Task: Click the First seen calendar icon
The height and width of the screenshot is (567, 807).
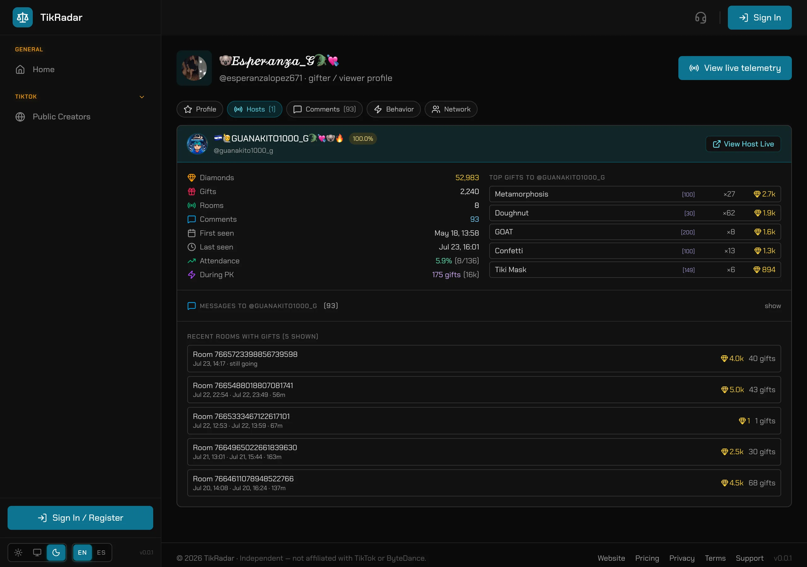Action: click(192, 233)
